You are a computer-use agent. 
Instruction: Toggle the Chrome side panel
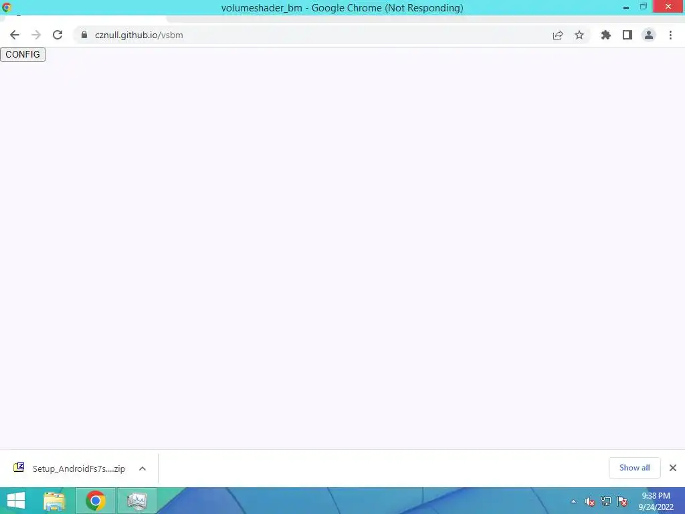click(x=627, y=35)
